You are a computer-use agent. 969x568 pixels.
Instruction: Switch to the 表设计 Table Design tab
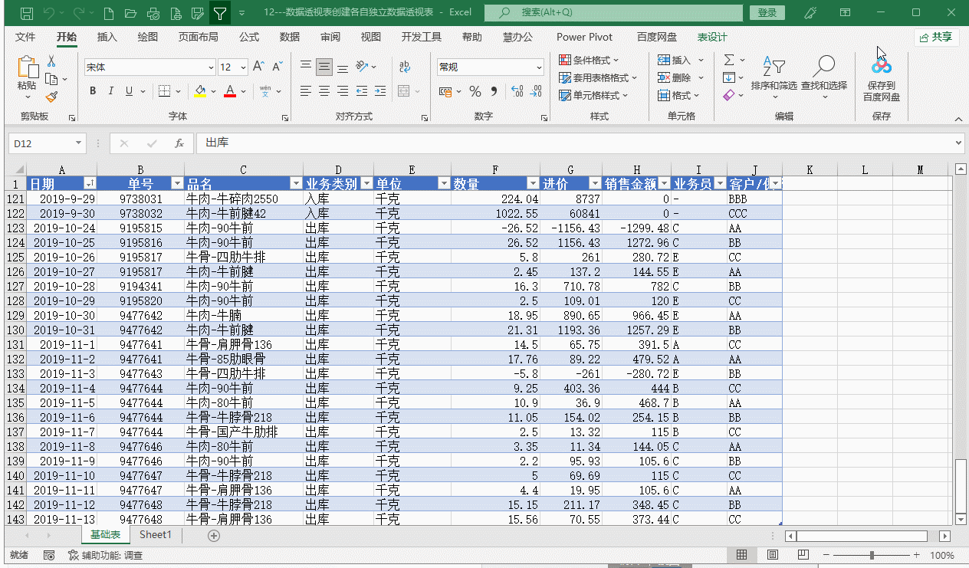tap(712, 37)
